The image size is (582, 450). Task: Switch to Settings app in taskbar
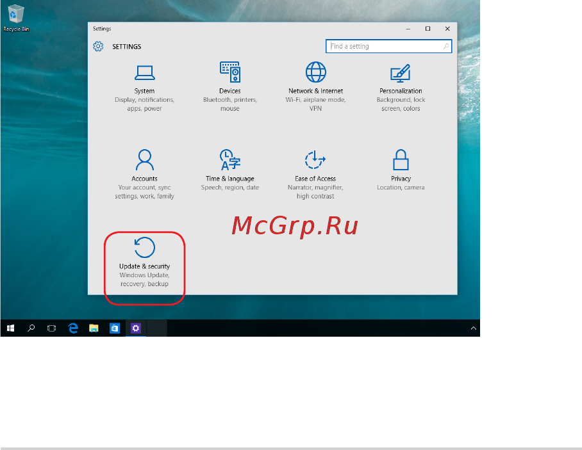pos(136,328)
